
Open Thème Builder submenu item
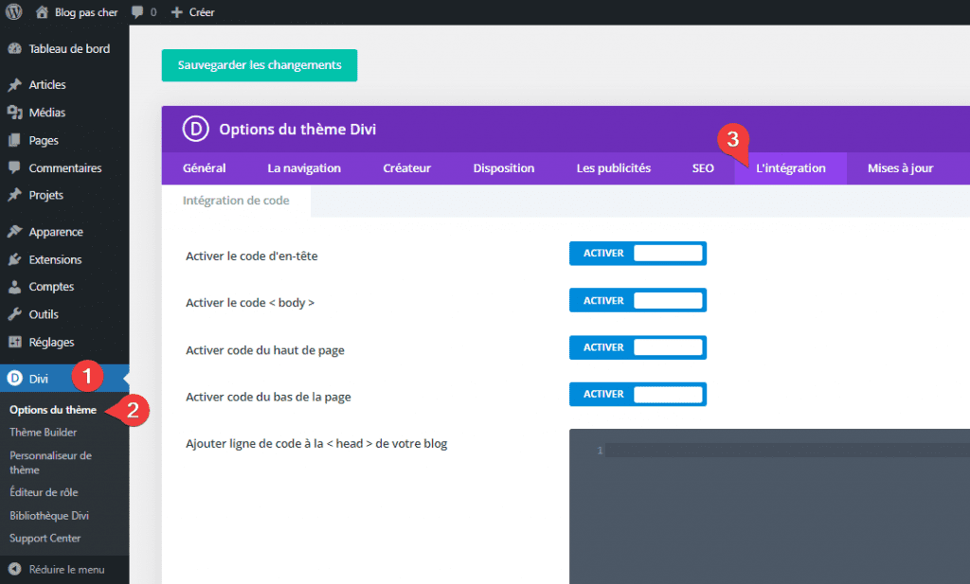point(44,432)
